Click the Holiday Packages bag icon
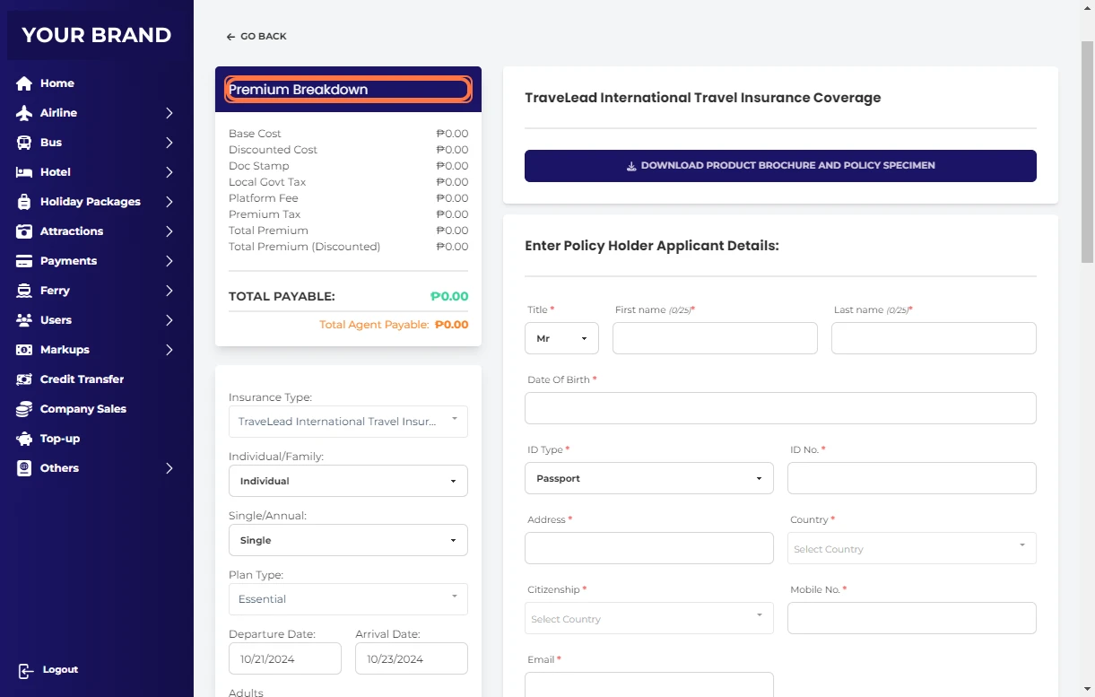Viewport: 1095px width, 697px height. coord(24,202)
